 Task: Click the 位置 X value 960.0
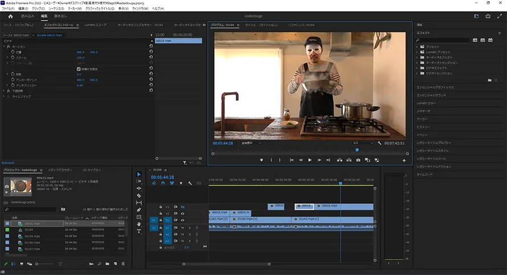tap(80, 52)
